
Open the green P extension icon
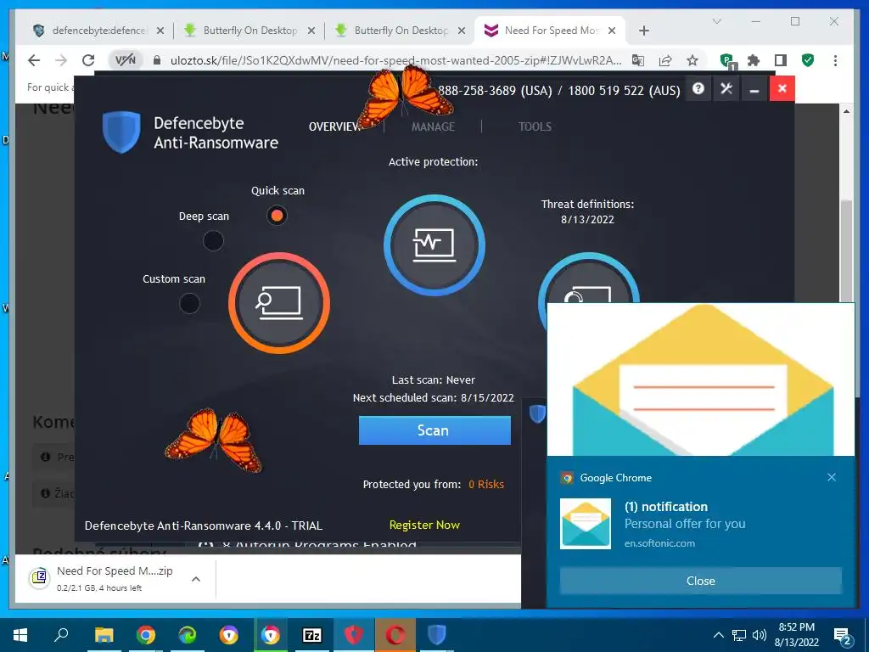[726, 60]
